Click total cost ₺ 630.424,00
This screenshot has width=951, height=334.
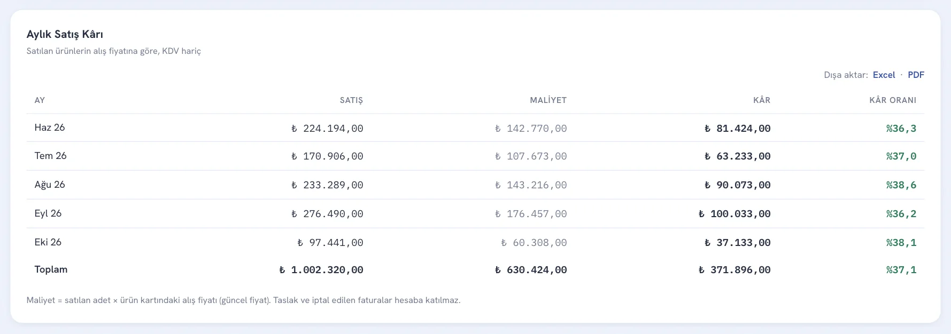531,270
